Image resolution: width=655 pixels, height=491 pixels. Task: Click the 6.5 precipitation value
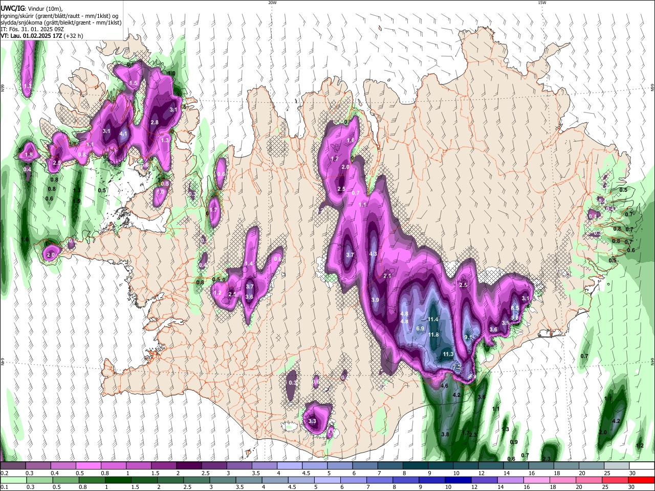515,308
